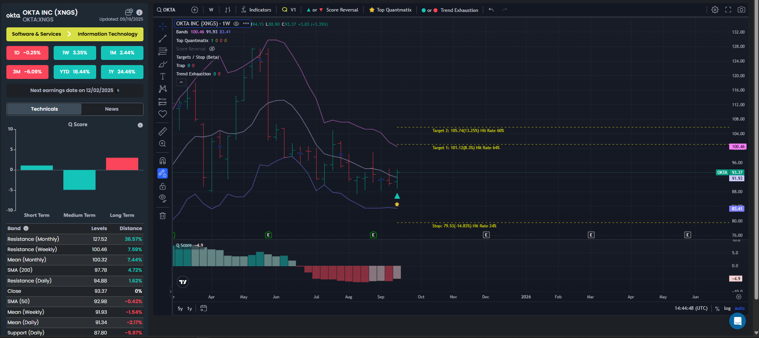759x338 pixels.
Task: Set the range to 1y
Action: tap(190, 309)
